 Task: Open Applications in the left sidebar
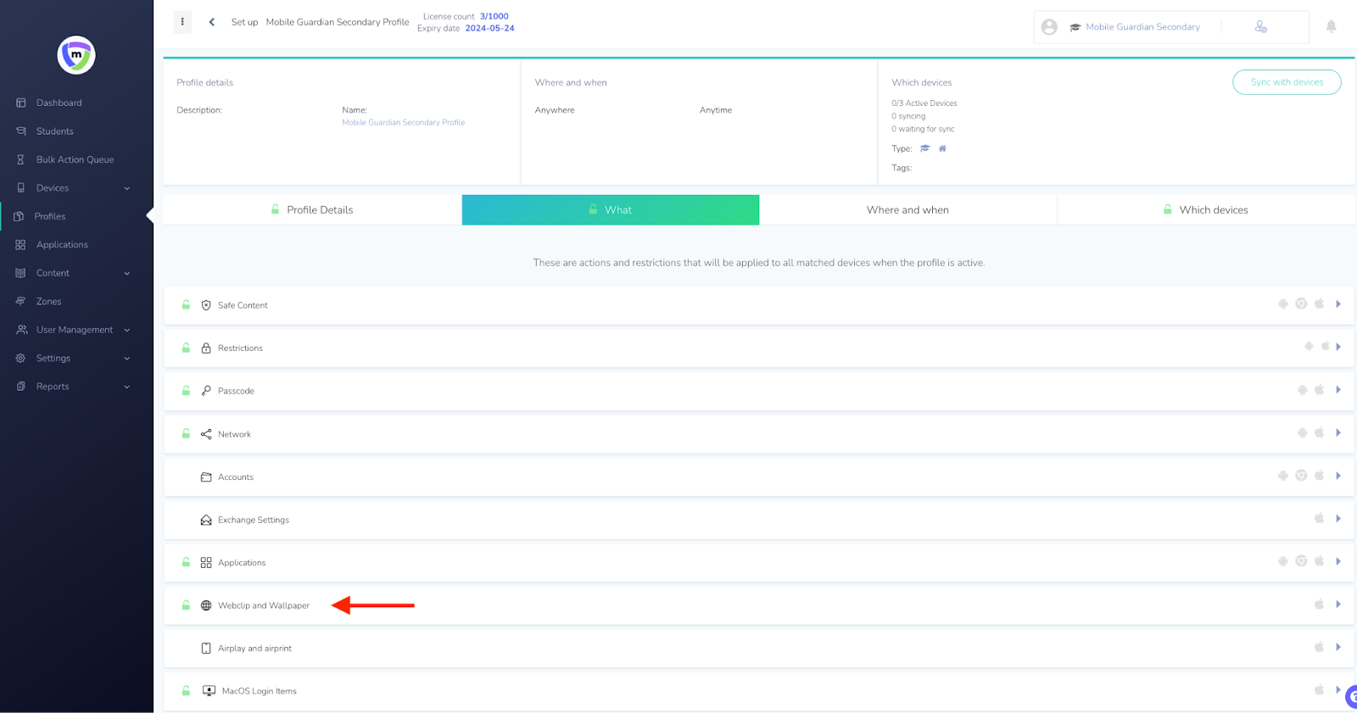pos(62,244)
